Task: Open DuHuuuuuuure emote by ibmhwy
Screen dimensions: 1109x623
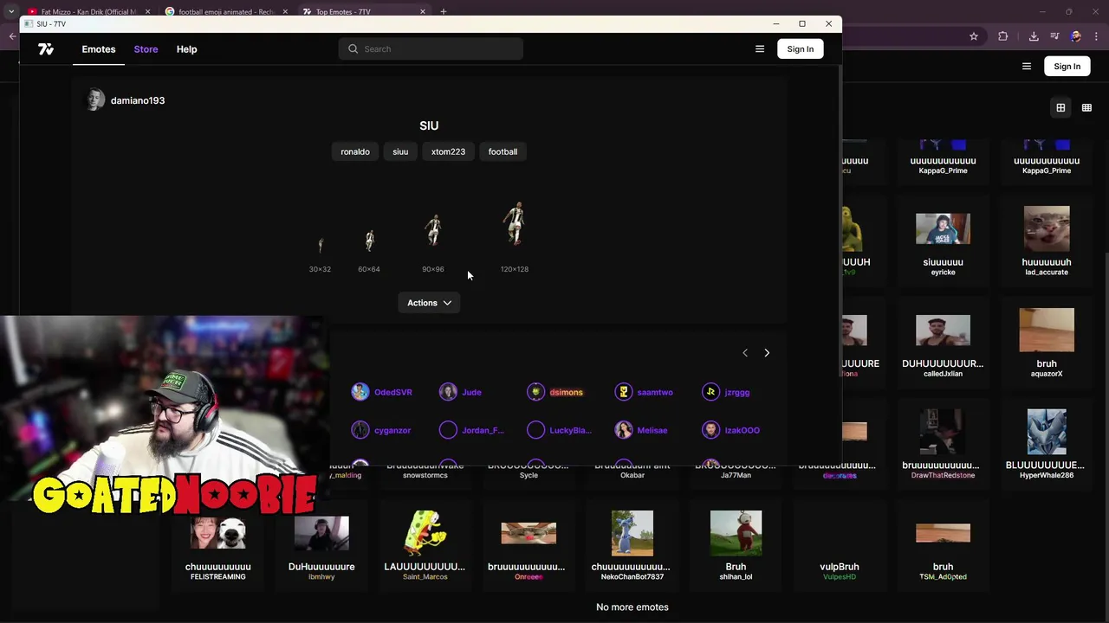Action: coord(321,545)
